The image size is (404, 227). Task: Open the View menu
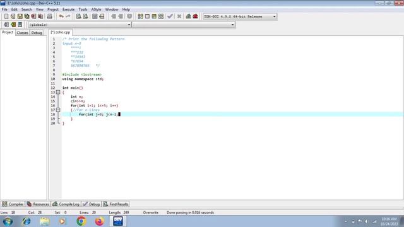point(39,9)
